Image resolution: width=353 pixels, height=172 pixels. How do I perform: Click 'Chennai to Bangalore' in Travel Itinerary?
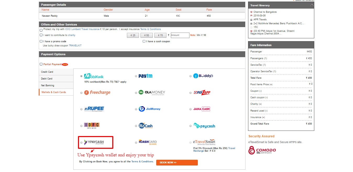[x=265, y=12]
